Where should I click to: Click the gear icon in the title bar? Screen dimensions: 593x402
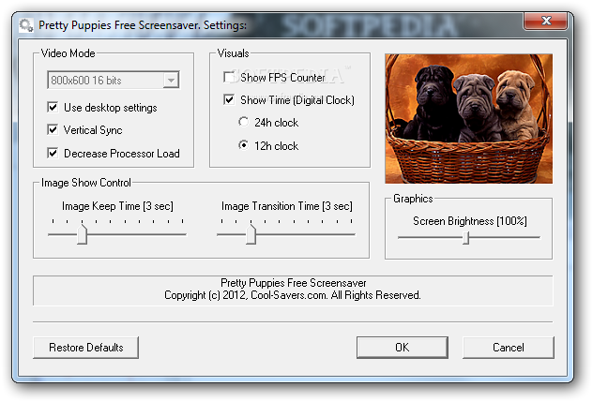[26, 25]
